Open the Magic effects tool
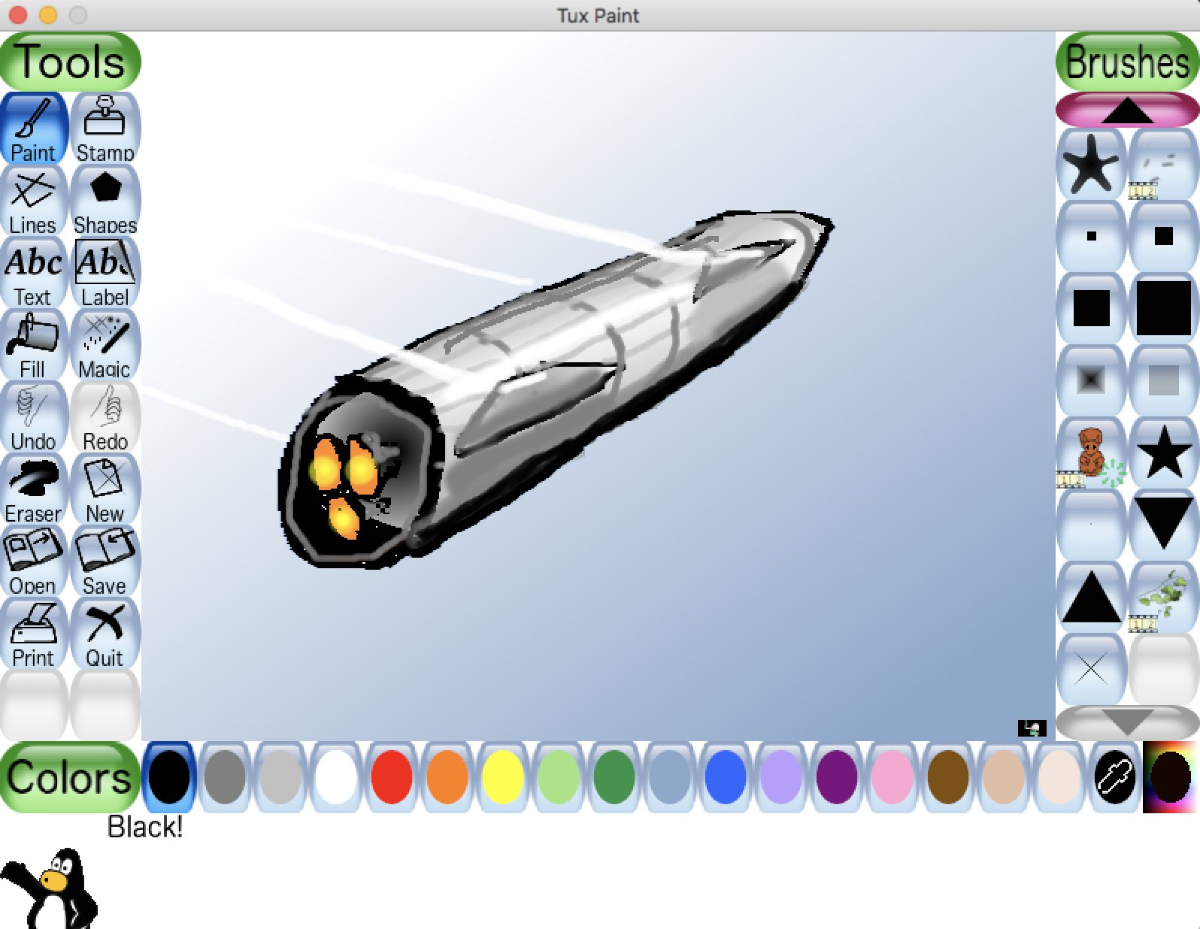The height and width of the screenshot is (929, 1200). click(x=105, y=345)
